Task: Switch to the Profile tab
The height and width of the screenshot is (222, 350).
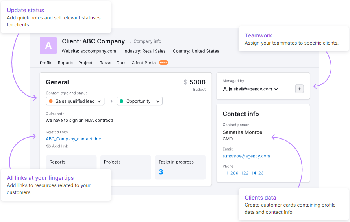Action: (x=46, y=63)
